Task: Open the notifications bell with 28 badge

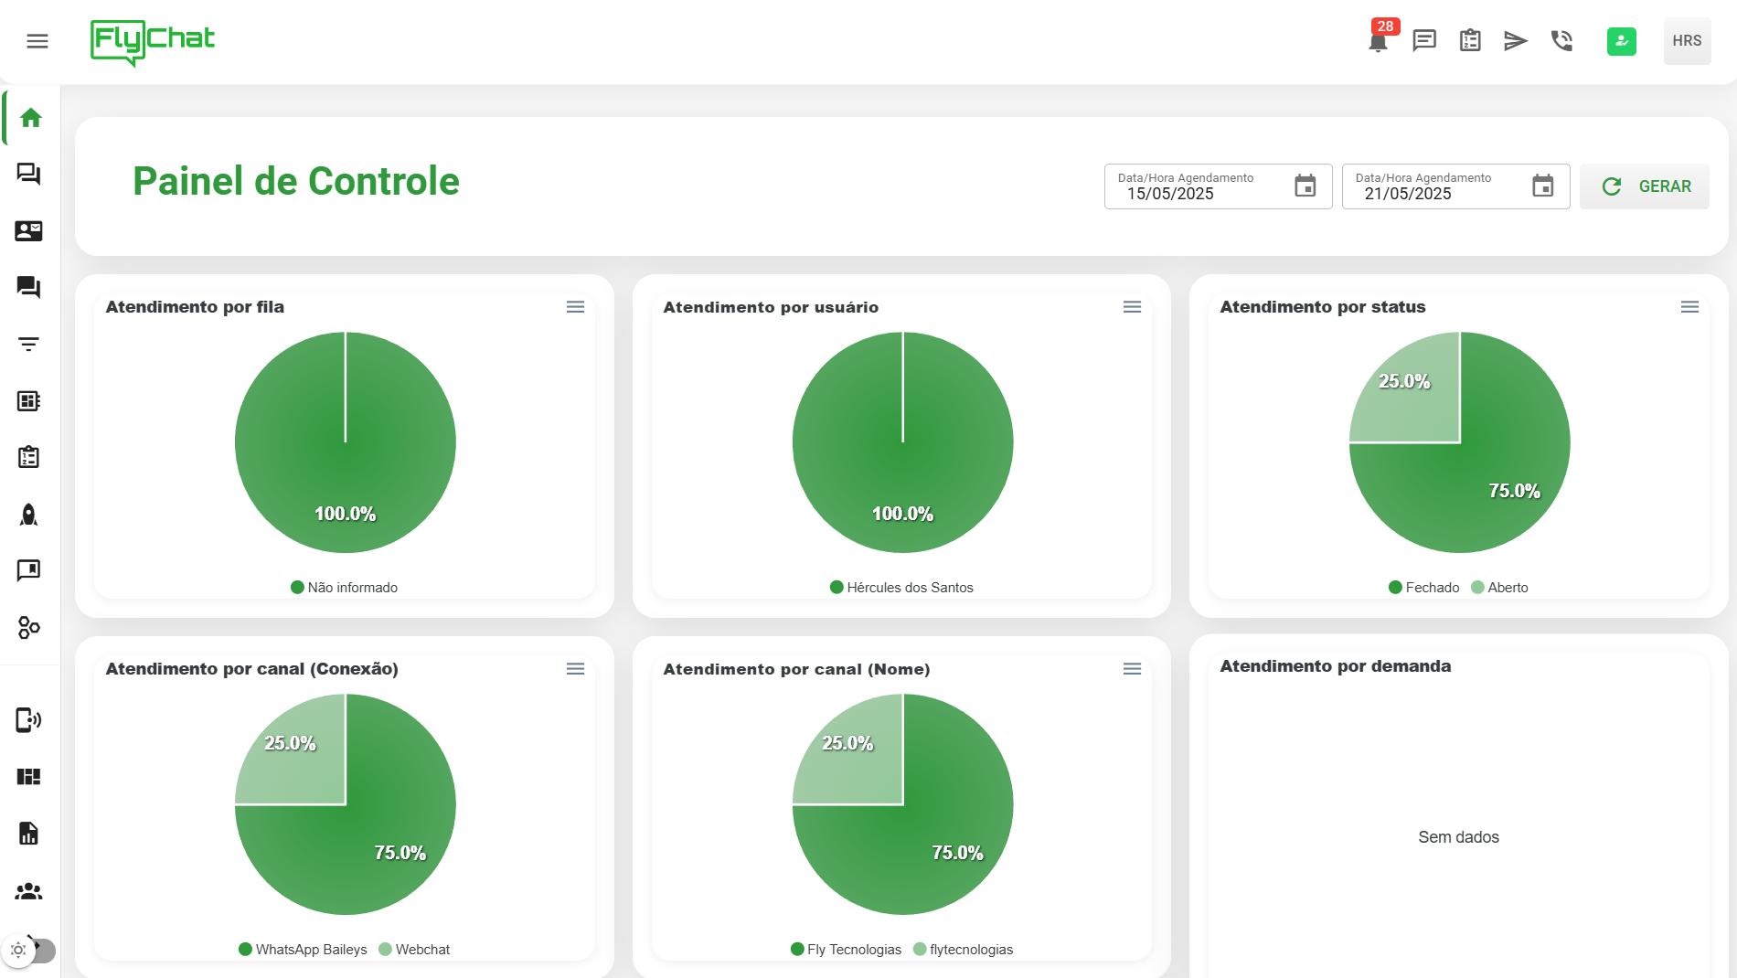Action: (1378, 41)
